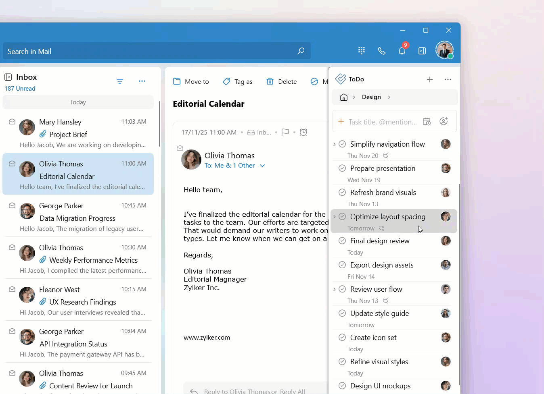
Task: Focus the task title input field
Action: point(383,122)
